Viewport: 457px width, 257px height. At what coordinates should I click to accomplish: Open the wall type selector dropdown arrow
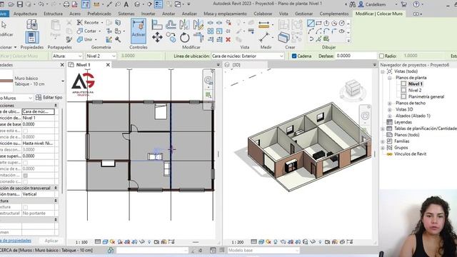tap(63, 81)
